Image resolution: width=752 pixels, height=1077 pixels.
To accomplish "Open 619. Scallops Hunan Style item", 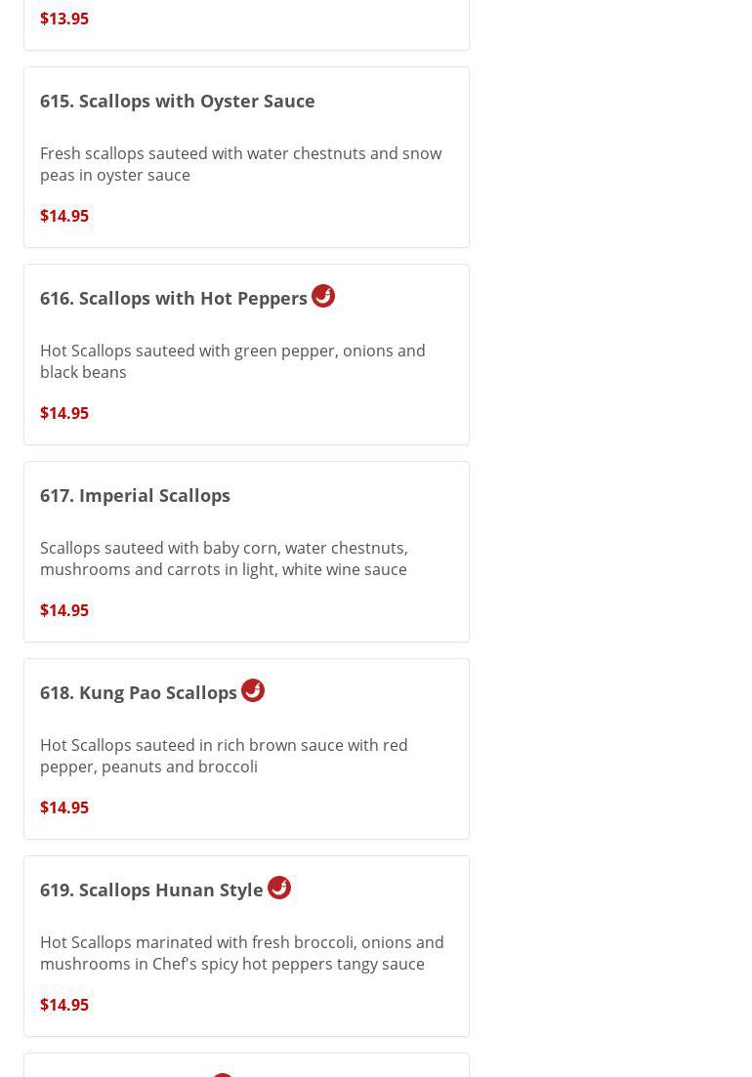I will [x=151, y=890].
